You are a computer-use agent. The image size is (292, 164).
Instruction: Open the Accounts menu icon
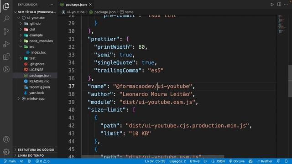[x=6, y=139]
